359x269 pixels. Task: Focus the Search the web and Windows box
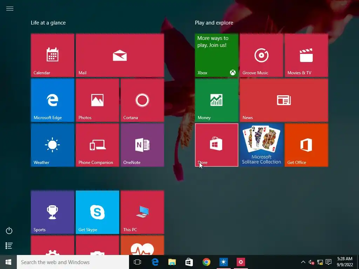(73, 262)
